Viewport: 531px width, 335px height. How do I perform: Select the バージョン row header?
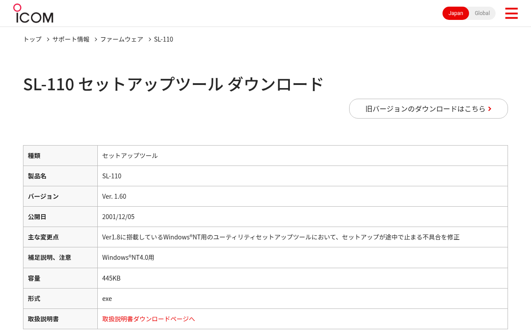point(60,196)
